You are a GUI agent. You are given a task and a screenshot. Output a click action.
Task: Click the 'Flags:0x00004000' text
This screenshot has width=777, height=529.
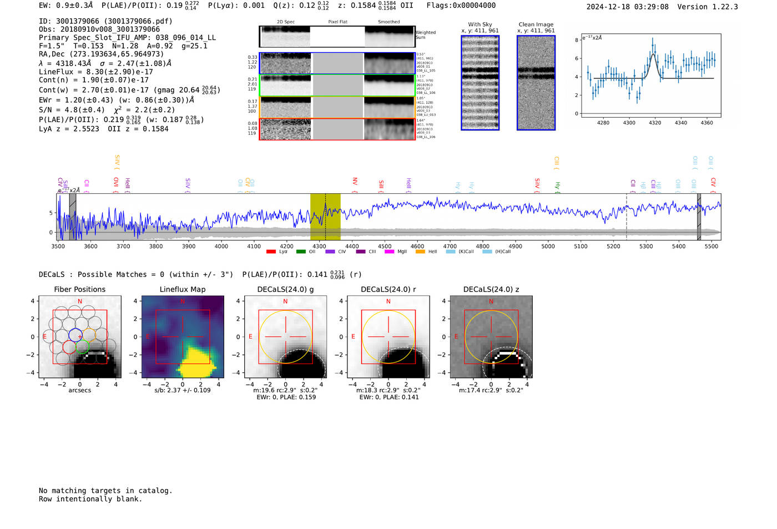[x=461, y=6]
